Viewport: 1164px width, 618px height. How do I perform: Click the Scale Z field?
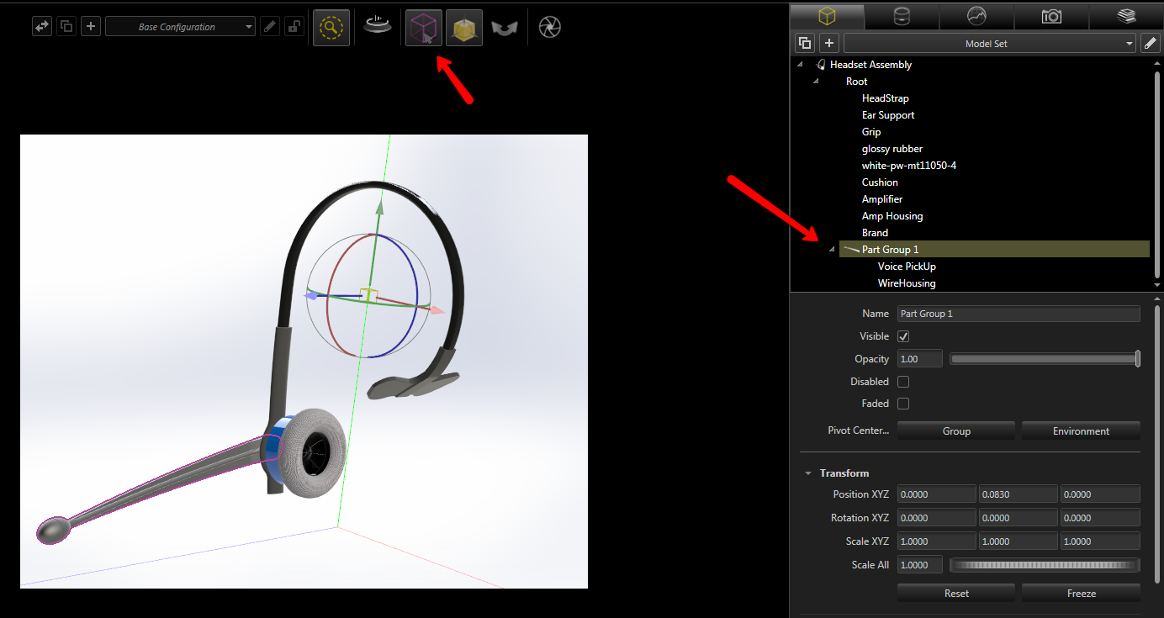(1100, 541)
